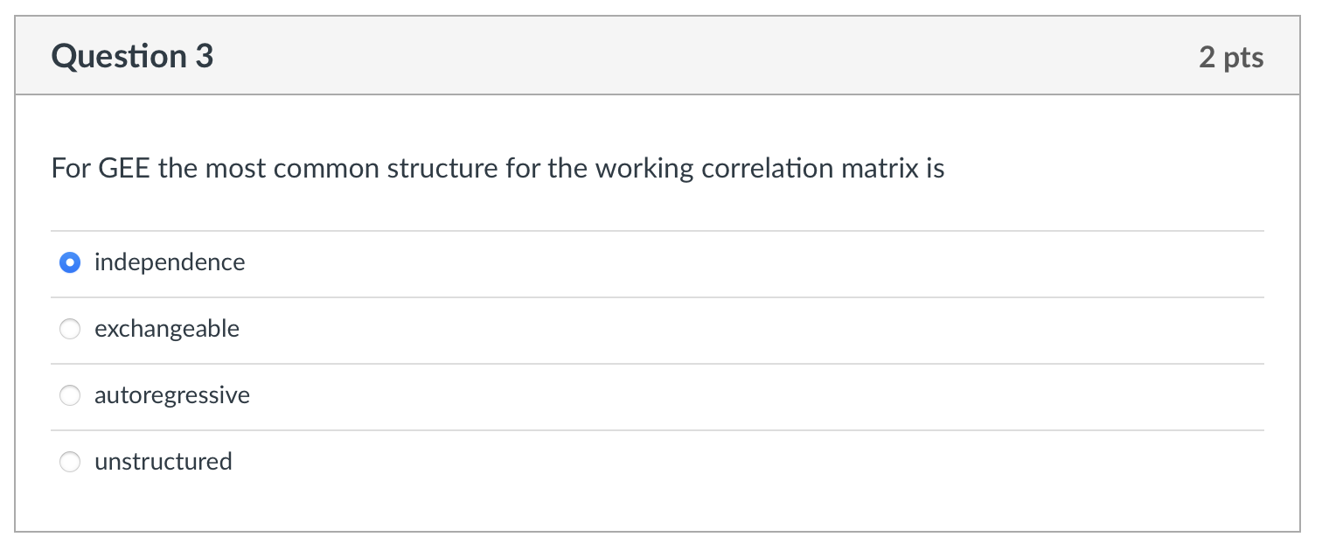
Task: Click the Question 3 header
Action: coord(132,55)
